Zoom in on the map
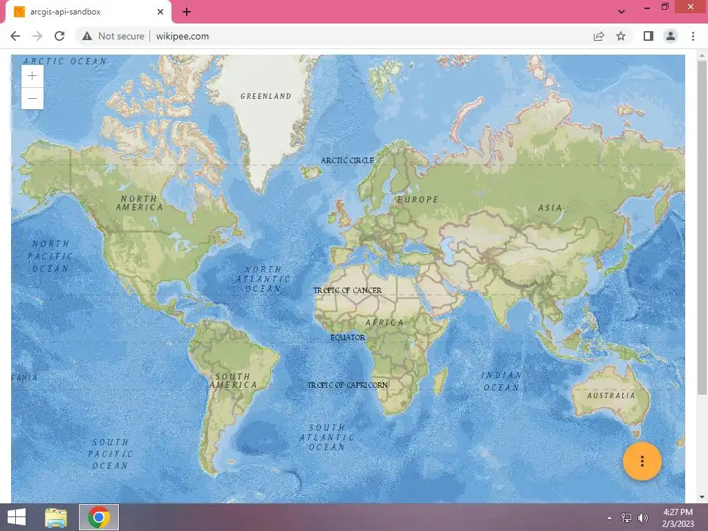The image size is (708, 531). 32,76
